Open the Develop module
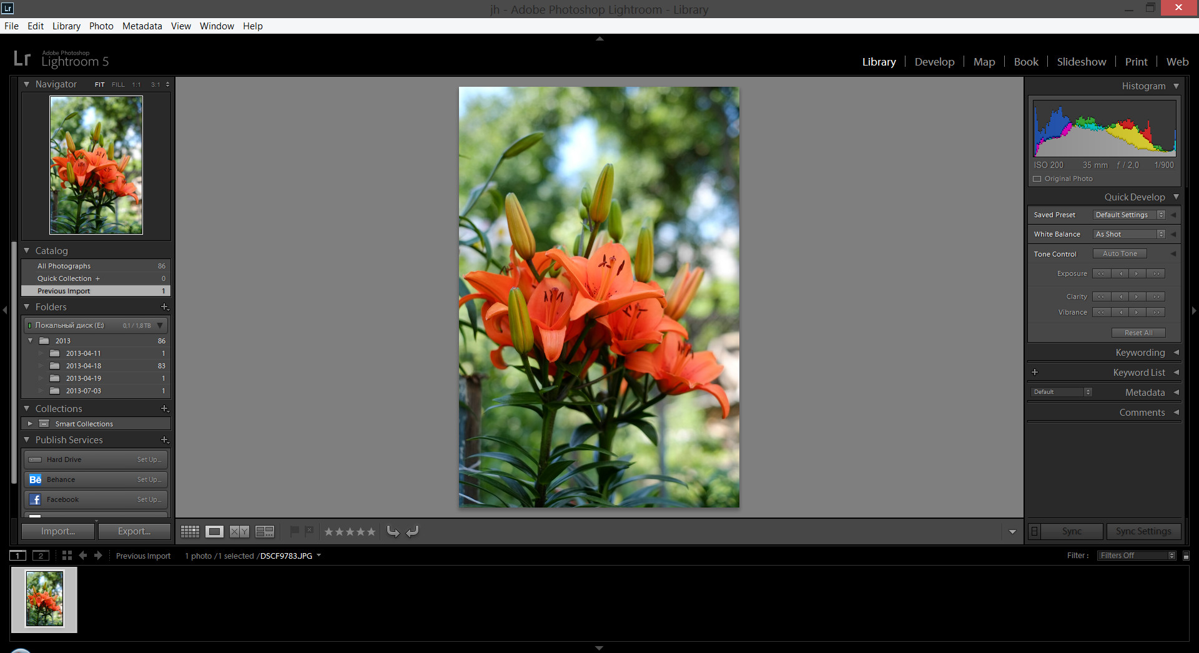This screenshot has width=1199, height=653. coord(934,62)
